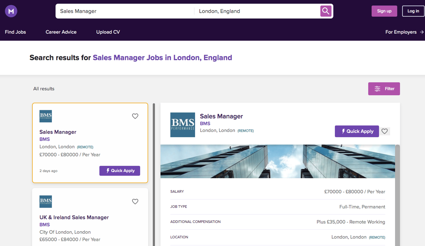Open the Find Jobs menu

(x=15, y=32)
